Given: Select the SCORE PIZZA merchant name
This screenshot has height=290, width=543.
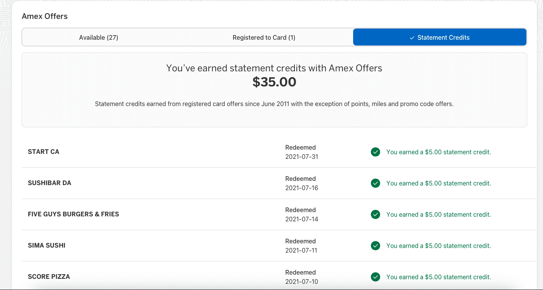Looking at the screenshot, I should click(49, 277).
